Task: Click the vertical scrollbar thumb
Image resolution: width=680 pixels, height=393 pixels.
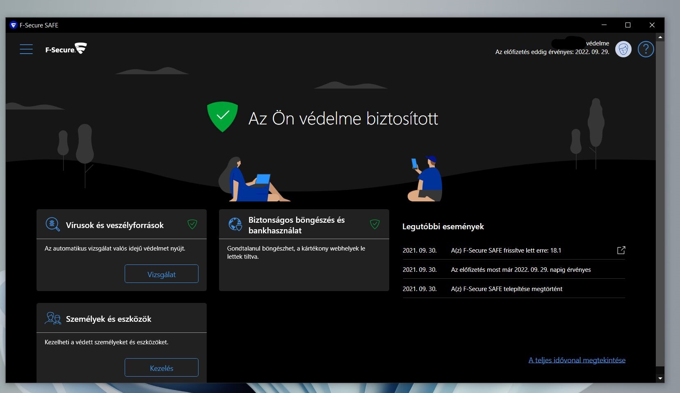Action: click(x=660, y=203)
